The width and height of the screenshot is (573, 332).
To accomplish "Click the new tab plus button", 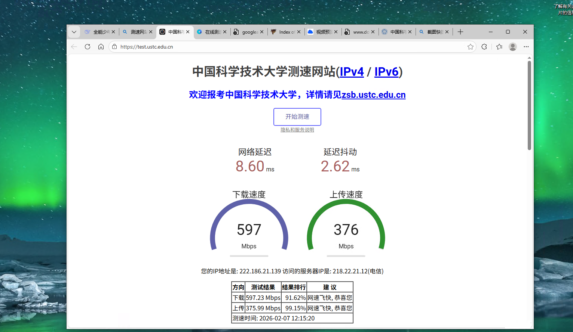I will pos(460,32).
